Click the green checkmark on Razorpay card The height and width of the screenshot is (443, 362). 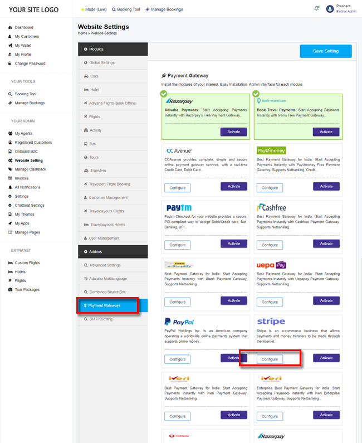[164, 94]
